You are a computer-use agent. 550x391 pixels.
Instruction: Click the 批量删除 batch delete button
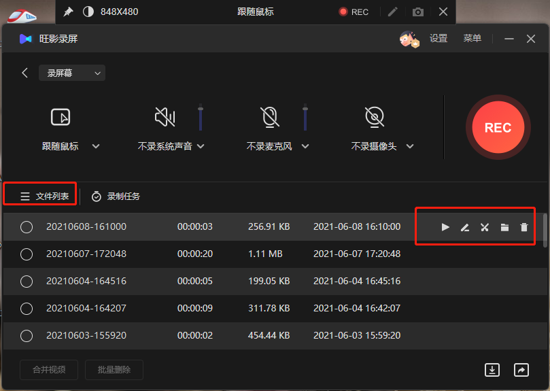(114, 370)
